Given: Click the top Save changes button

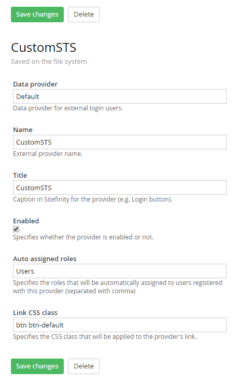Looking at the screenshot, I should [37, 15].
